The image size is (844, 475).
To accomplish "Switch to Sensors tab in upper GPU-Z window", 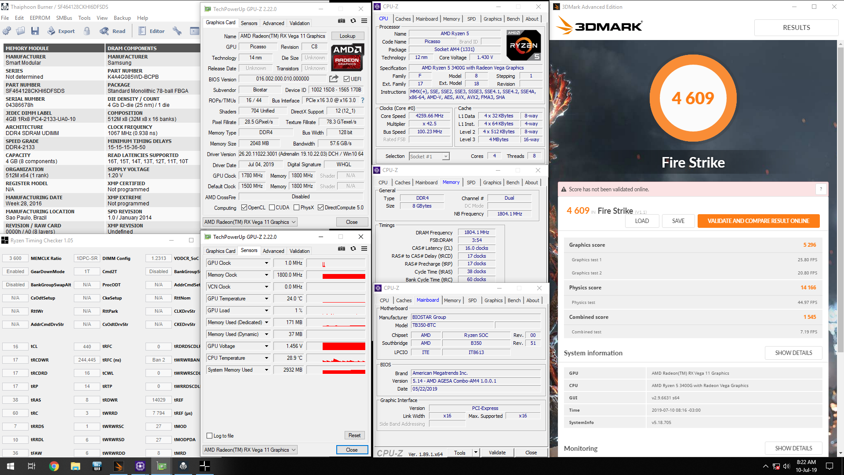I will (x=249, y=23).
